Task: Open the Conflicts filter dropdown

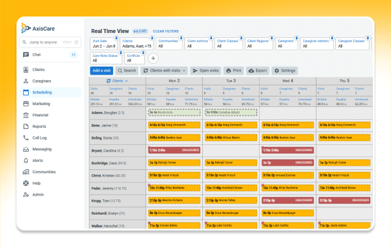Action: click(x=134, y=58)
